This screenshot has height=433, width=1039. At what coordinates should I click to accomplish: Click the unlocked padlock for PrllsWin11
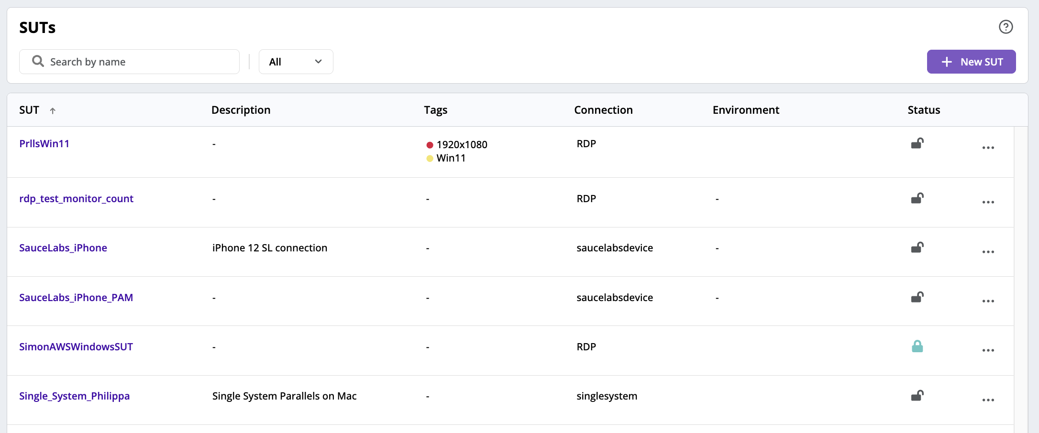917,143
